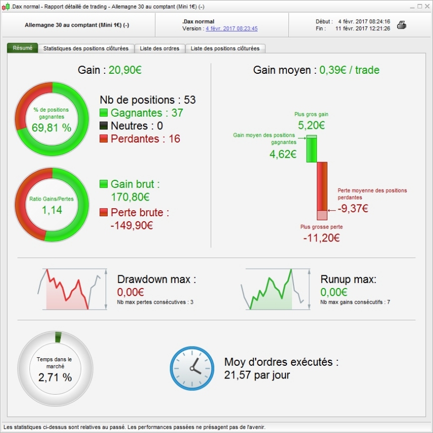Screen dimensions: 433x433
Task: Open Statistiques des positions clôturées tab
Action: 86,49
